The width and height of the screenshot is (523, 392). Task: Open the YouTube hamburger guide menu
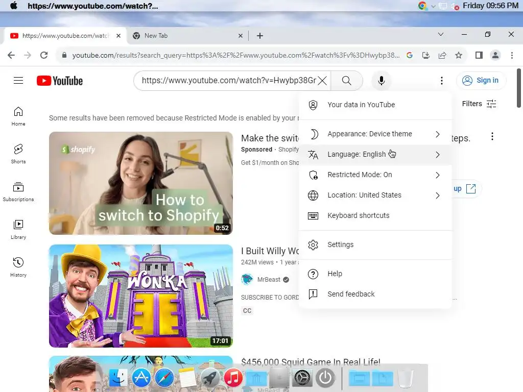point(18,81)
